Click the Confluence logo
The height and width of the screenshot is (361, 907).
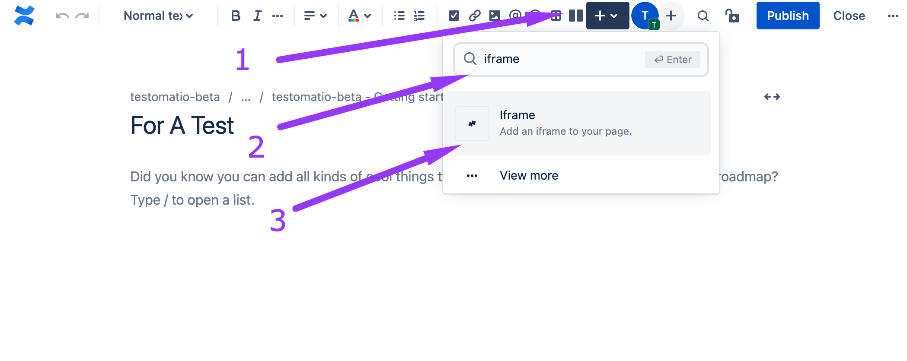pyautogui.click(x=24, y=16)
